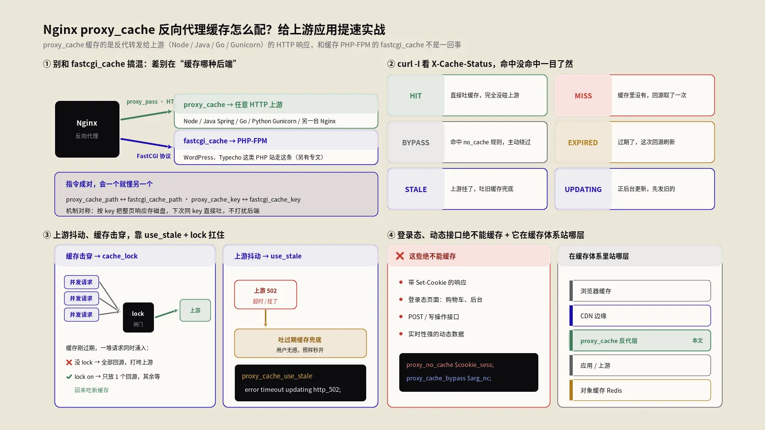Click section heading ① 别和 fastcgi_cache 搞混

(x=140, y=64)
